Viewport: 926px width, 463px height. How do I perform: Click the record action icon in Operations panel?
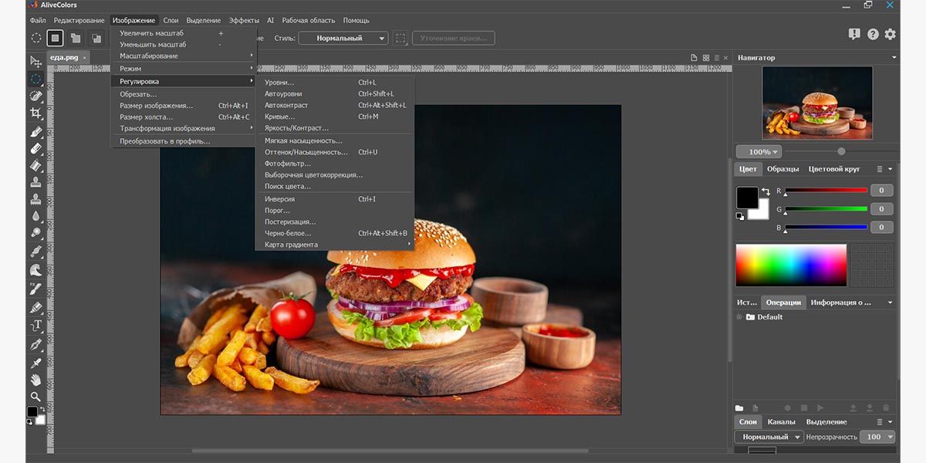point(787,407)
